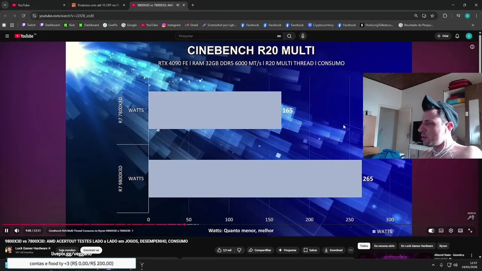The image size is (482, 271).
Task: Click the Perguntar ask button
Action: [x=287, y=250]
